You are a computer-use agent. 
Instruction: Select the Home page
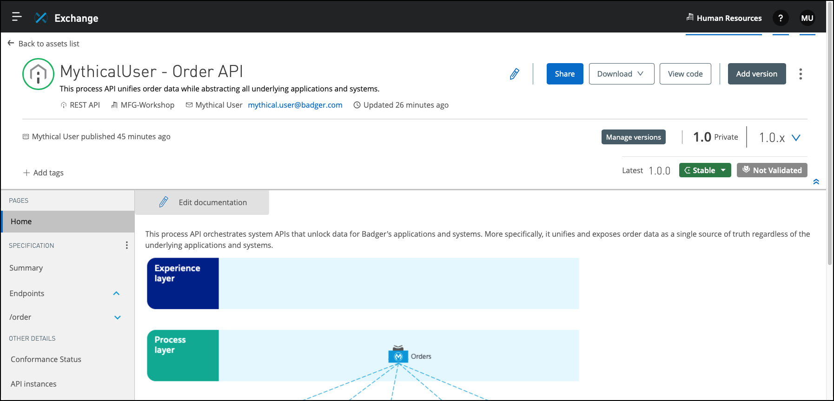pos(68,221)
